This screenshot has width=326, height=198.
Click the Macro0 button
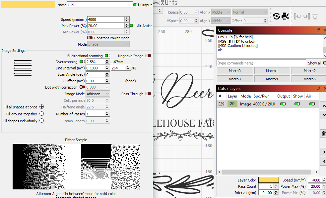[x=235, y=71]
